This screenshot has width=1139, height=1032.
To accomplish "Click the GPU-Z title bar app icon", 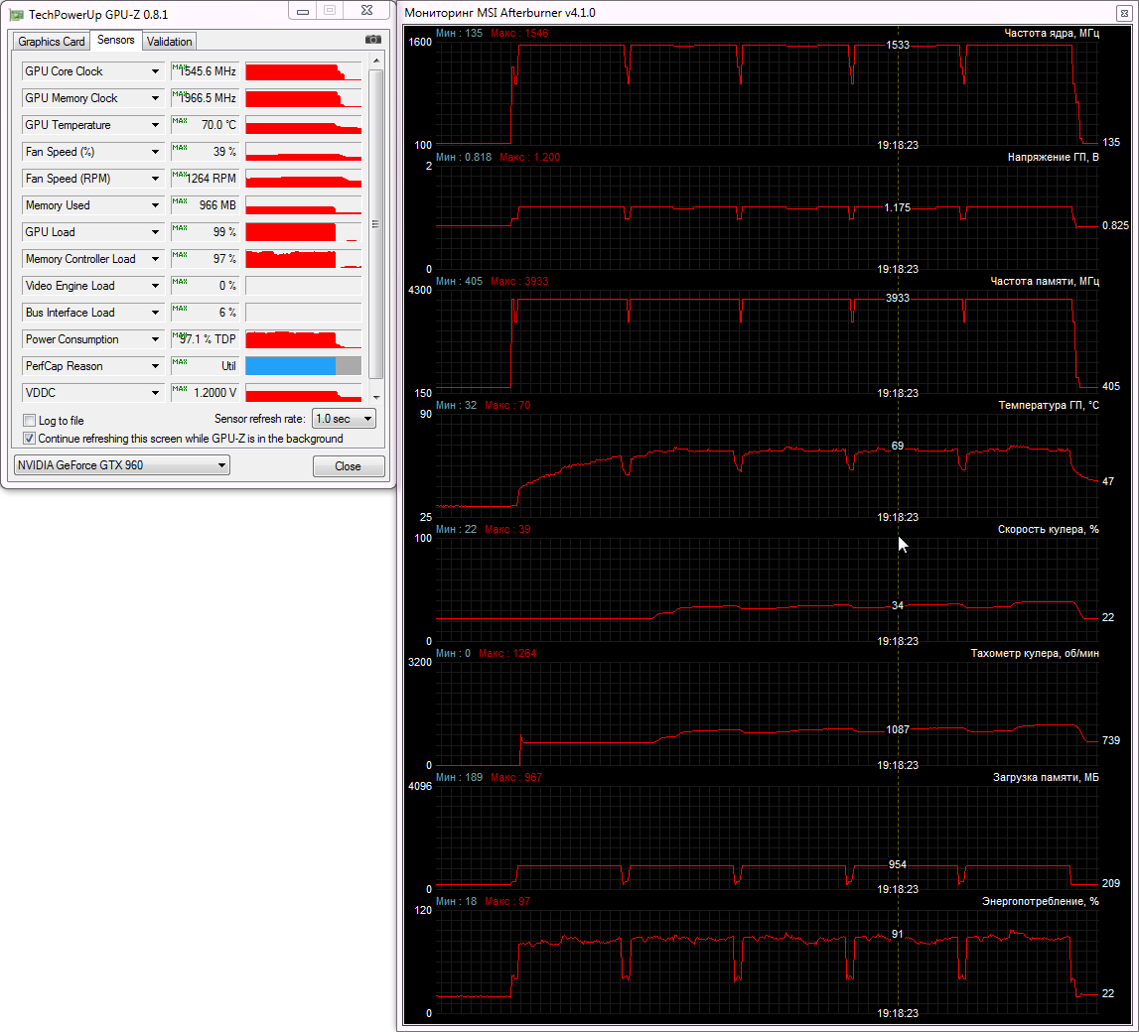I will tap(17, 14).
